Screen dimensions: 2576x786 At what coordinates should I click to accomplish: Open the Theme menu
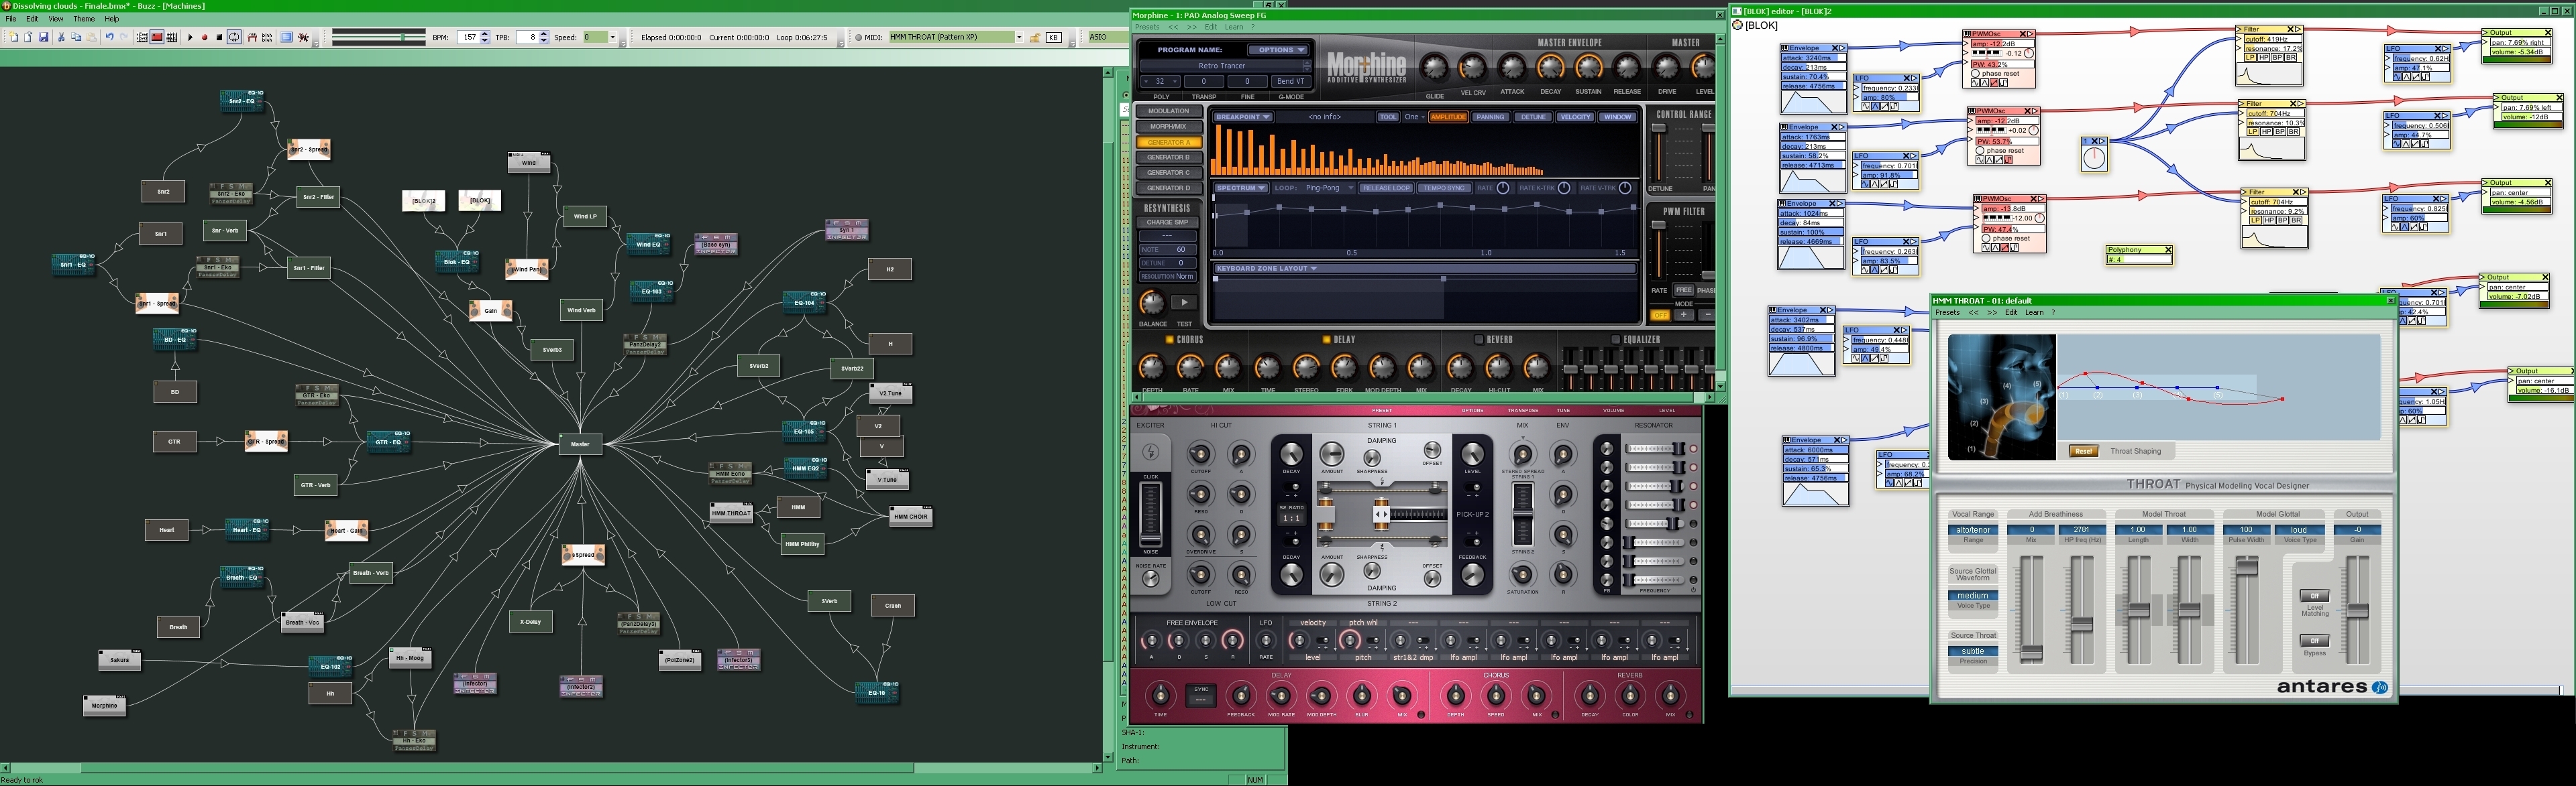tap(84, 19)
